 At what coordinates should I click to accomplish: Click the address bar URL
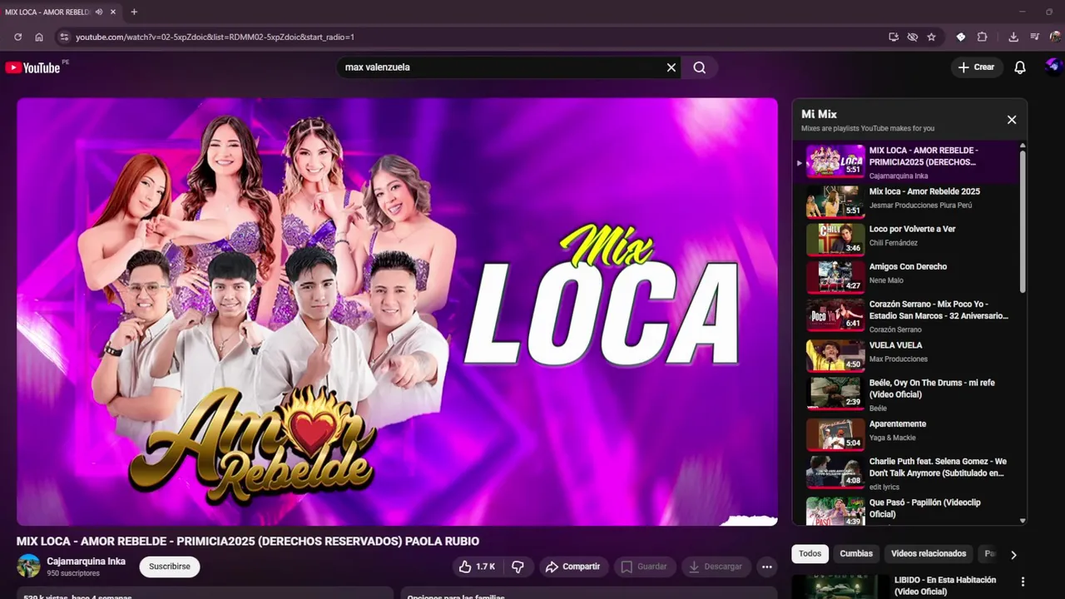215,37
